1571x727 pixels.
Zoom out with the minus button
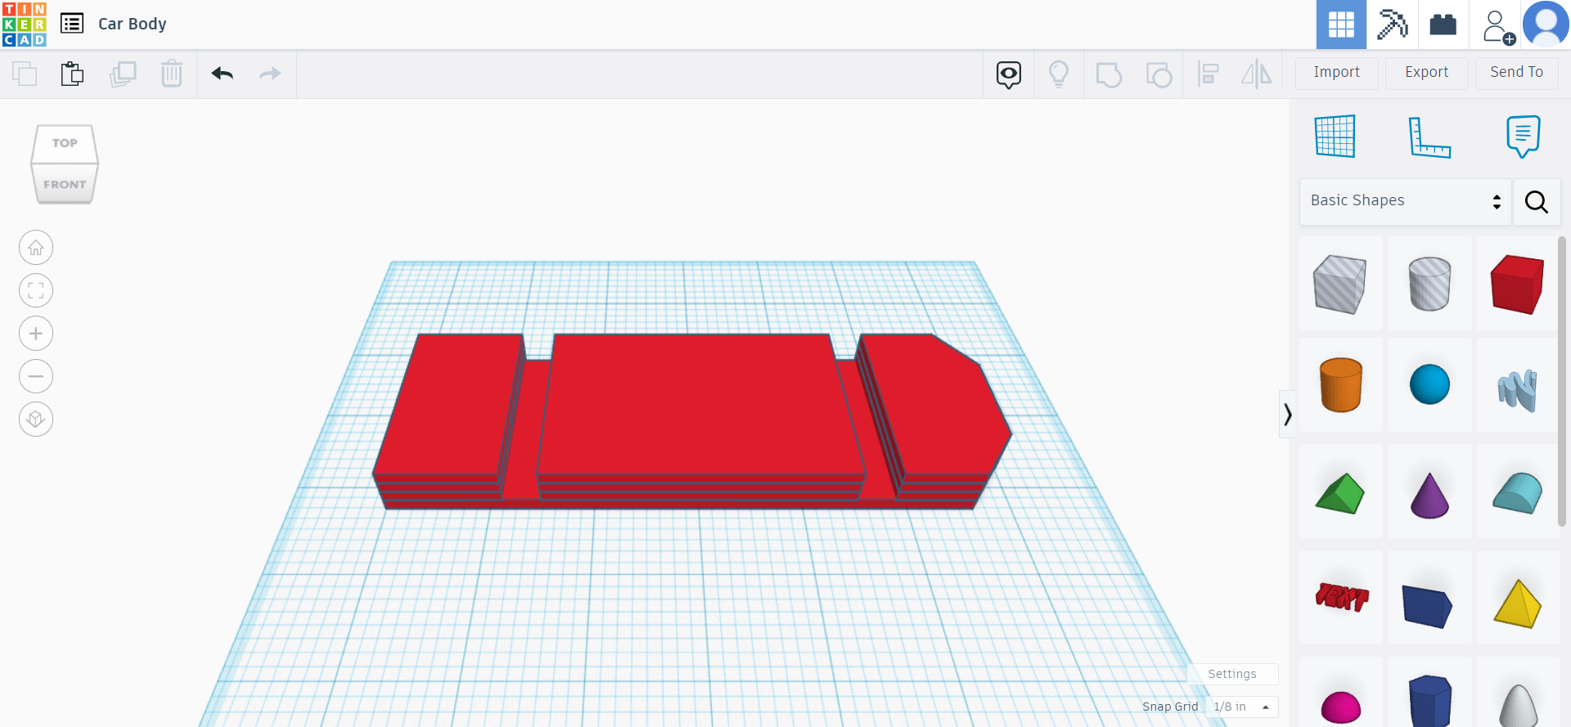[x=36, y=377]
